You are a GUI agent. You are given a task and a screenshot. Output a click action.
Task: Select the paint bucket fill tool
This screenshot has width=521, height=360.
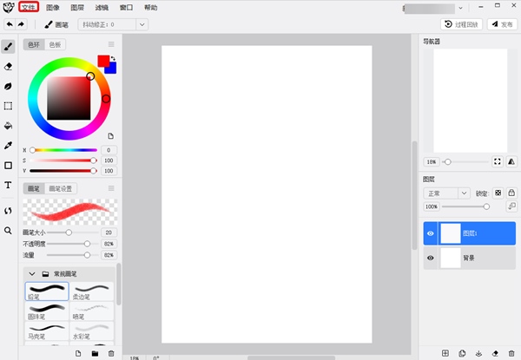(x=8, y=126)
